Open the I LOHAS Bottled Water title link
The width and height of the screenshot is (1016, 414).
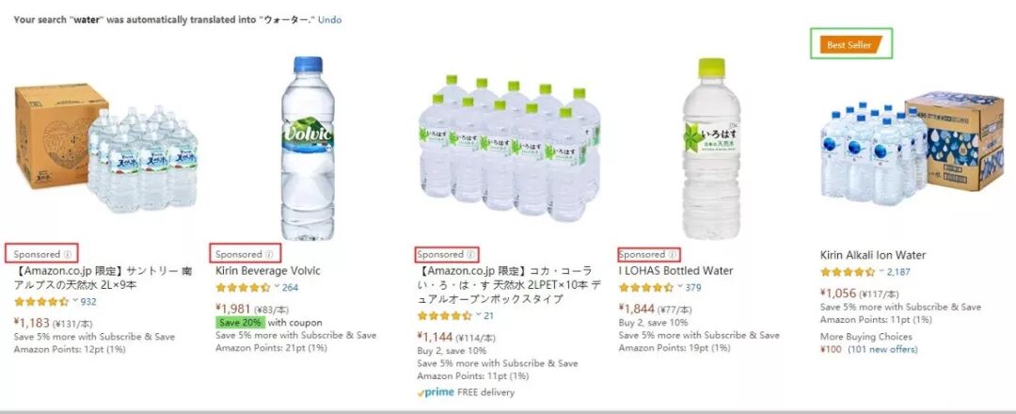point(675,271)
